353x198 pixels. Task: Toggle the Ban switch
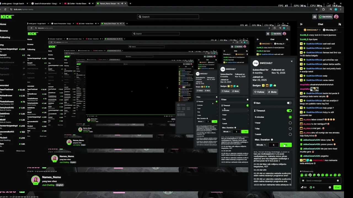click(x=289, y=103)
